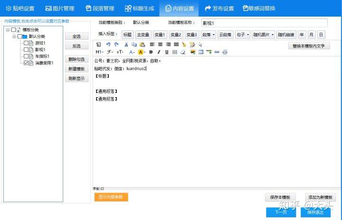The width and height of the screenshot is (342, 220).
Task: Click 新建模板 button
Action: 77,69
